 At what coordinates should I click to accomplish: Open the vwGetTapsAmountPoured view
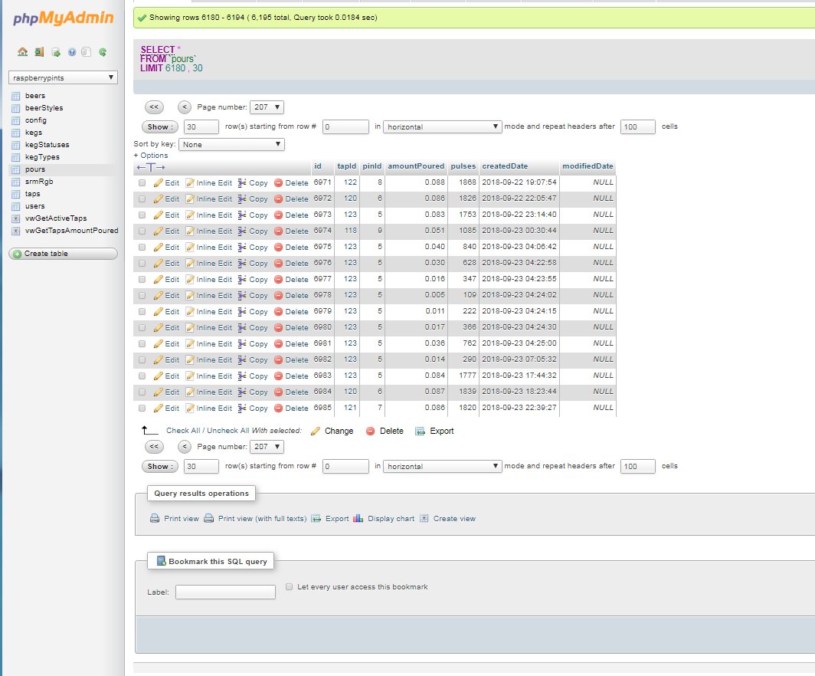(x=72, y=231)
